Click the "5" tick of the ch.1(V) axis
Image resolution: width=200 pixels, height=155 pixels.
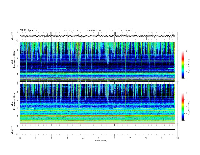coord(17,32)
